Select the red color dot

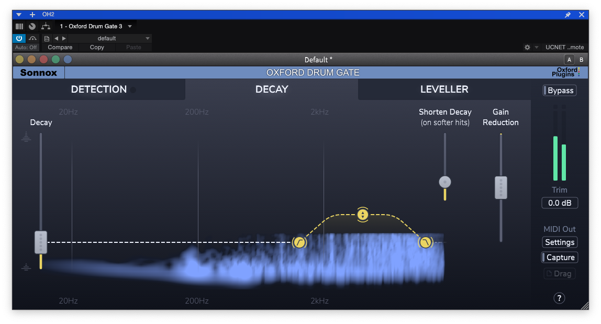pos(43,60)
